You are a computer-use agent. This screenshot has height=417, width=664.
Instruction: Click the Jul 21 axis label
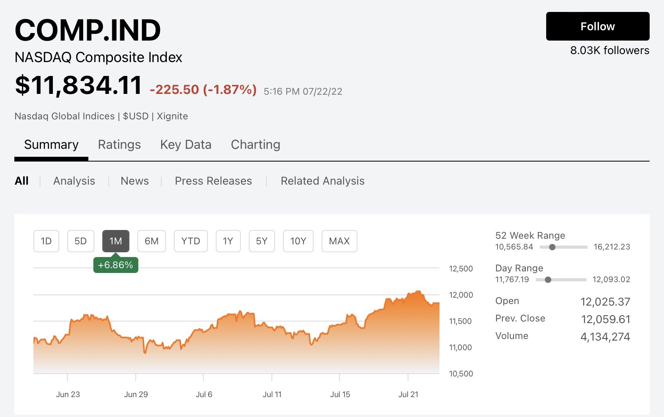tap(408, 394)
